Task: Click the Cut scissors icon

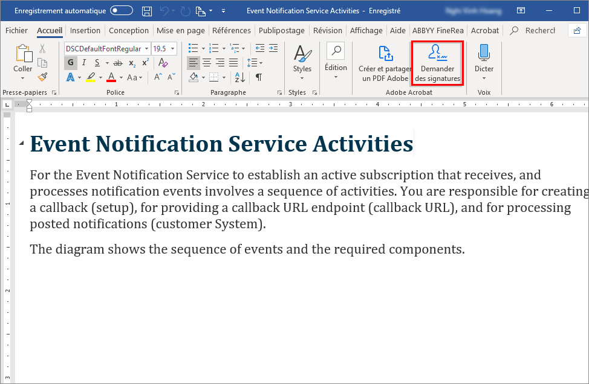Action: (42, 48)
